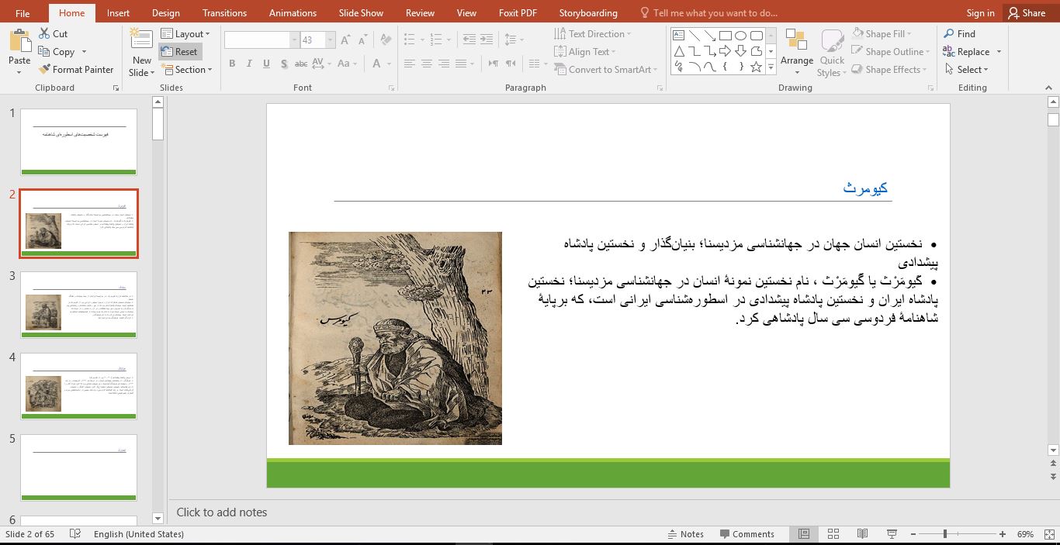1060x545 pixels.
Task: Toggle Notes pane in status bar
Action: pyautogui.click(x=686, y=534)
